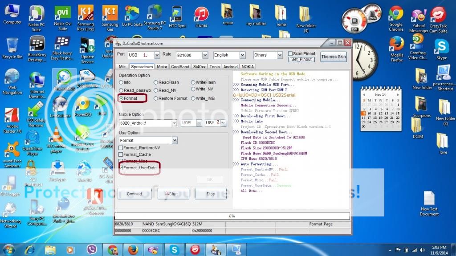The width and height of the screenshot is (456, 256).
Task: Click the Windows Start orb
Action: pos(9,249)
